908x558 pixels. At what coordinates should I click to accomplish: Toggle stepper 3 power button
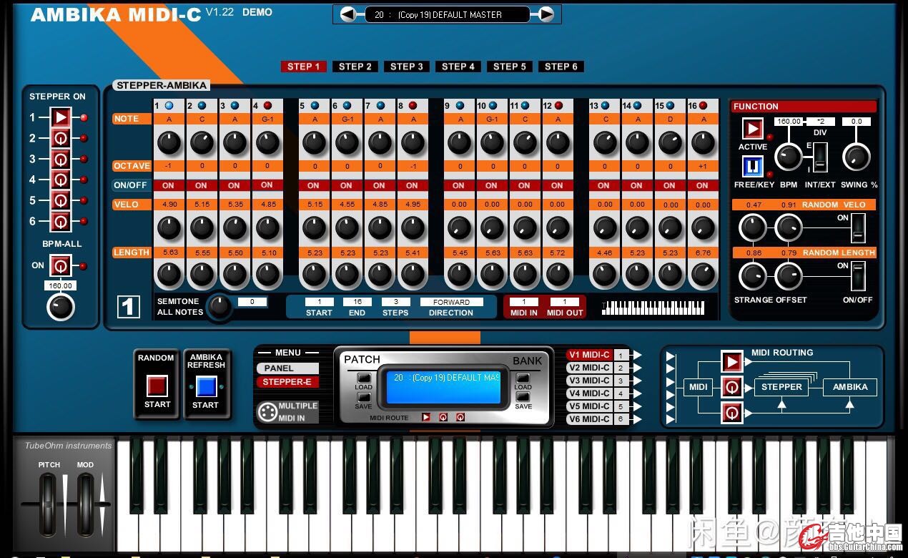click(61, 159)
